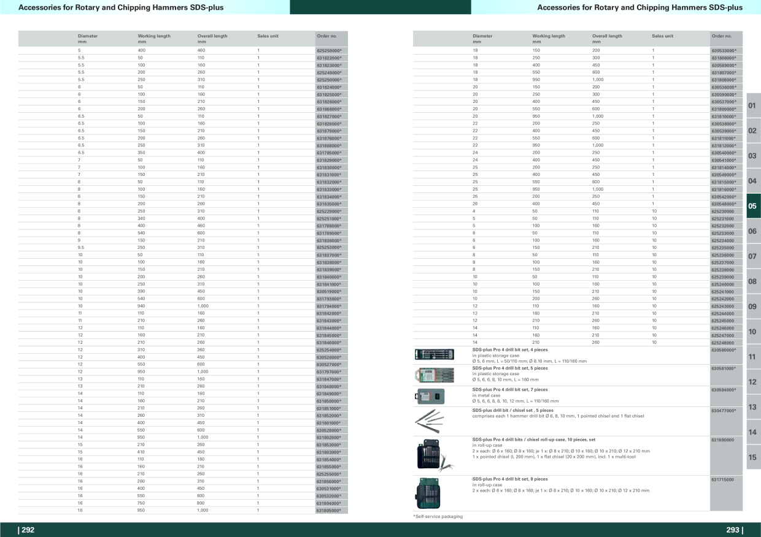
Task: Jump to chapter tab 08
Action: click(x=753, y=281)
